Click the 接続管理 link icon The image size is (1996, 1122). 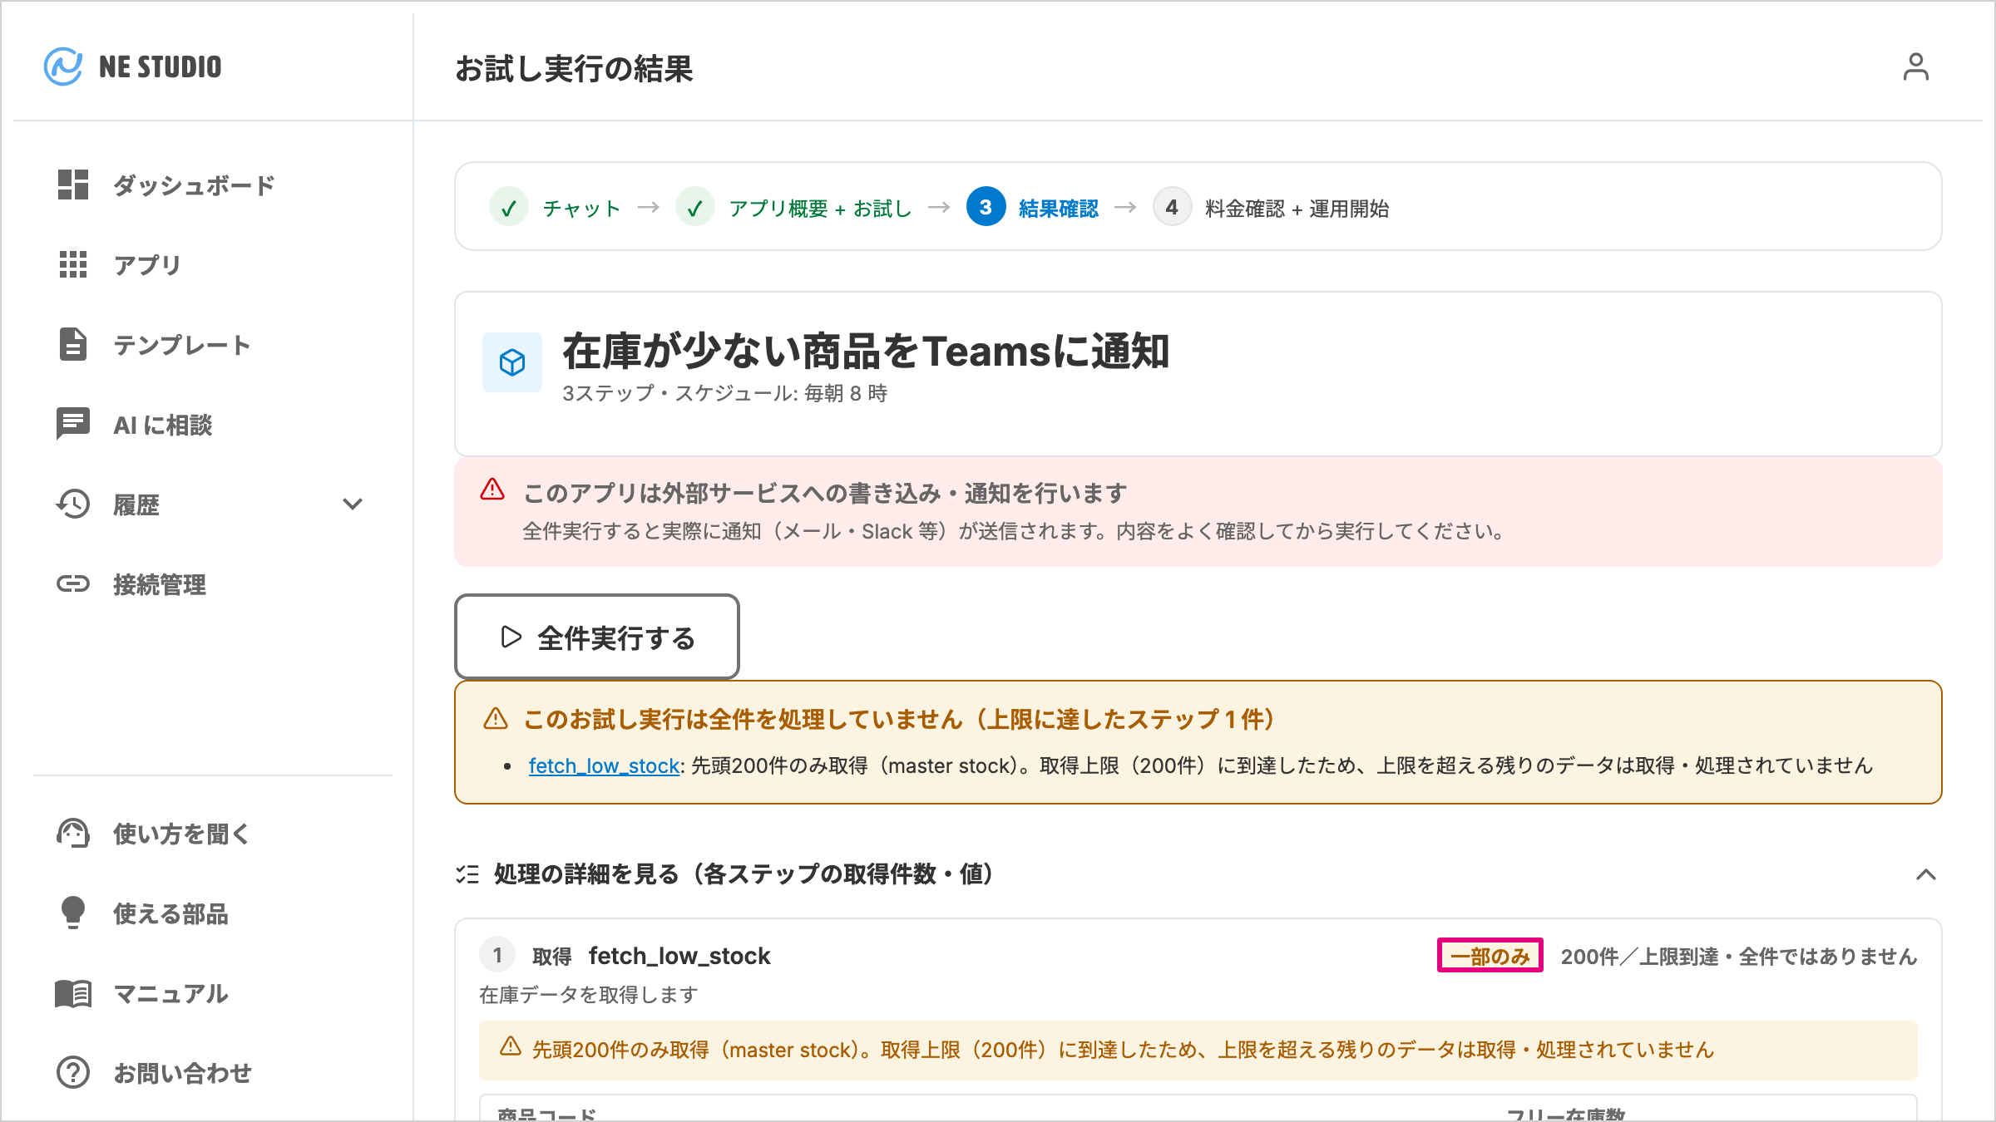tap(73, 583)
